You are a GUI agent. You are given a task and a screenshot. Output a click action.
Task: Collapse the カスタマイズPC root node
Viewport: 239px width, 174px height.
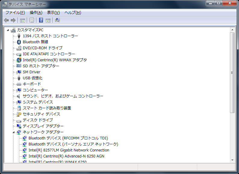click(x=8, y=30)
